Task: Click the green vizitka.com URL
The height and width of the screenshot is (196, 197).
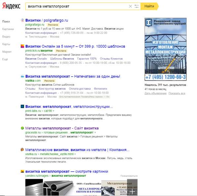Action: (33, 81)
